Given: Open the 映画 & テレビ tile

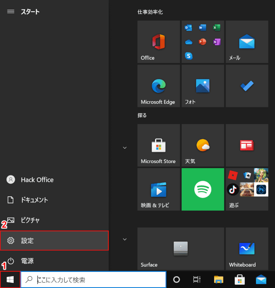Looking at the screenshot, I should 159,189.
